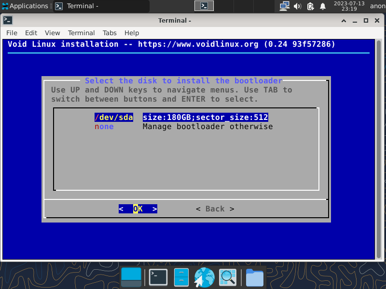Launch the web browser globe dock icon
The width and height of the screenshot is (386, 289).
click(204, 277)
